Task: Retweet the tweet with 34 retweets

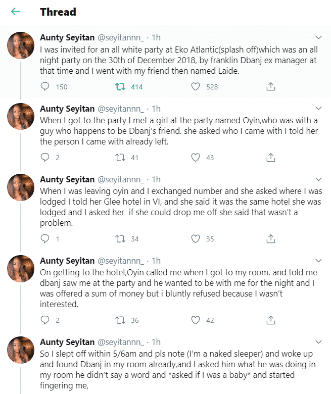Action: point(120,238)
